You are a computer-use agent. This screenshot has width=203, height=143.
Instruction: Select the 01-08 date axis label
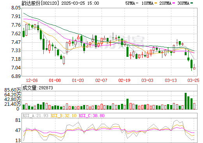click(x=55, y=80)
